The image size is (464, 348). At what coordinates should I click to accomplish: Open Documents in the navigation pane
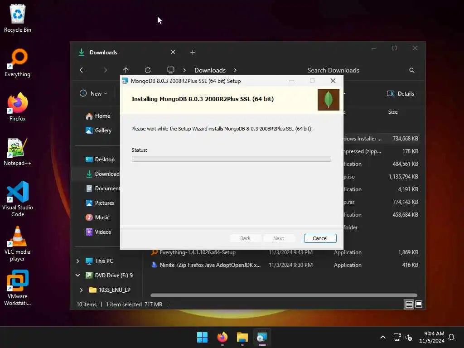[102, 188]
